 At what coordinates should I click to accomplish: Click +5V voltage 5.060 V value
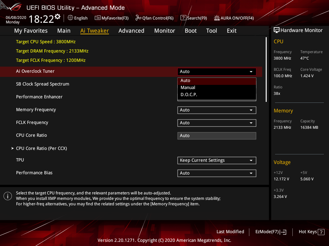(307, 179)
